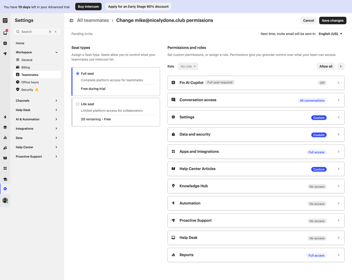Open the No role dropdown

click(x=188, y=66)
